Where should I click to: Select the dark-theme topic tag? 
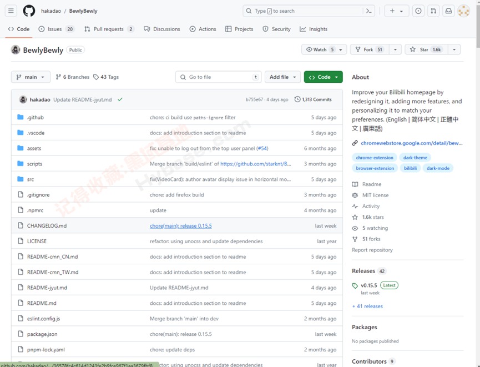tap(415, 158)
